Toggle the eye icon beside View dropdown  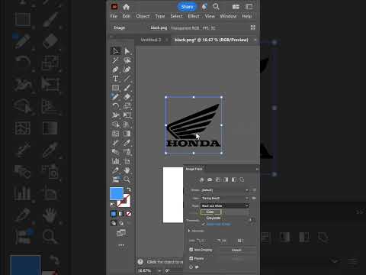click(254, 198)
